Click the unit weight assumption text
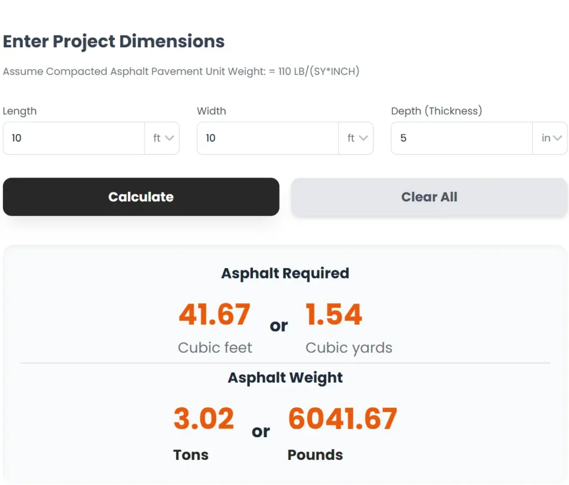This screenshot has height=485, width=569. pyautogui.click(x=181, y=71)
